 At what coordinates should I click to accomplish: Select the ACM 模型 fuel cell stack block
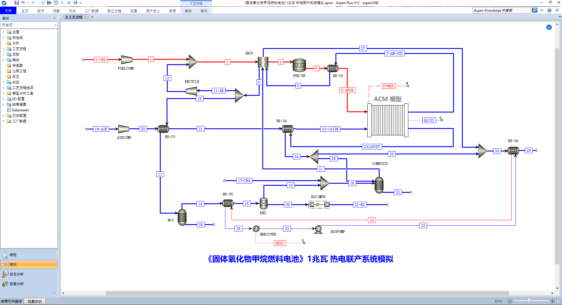pyautogui.click(x=388, y=120)
